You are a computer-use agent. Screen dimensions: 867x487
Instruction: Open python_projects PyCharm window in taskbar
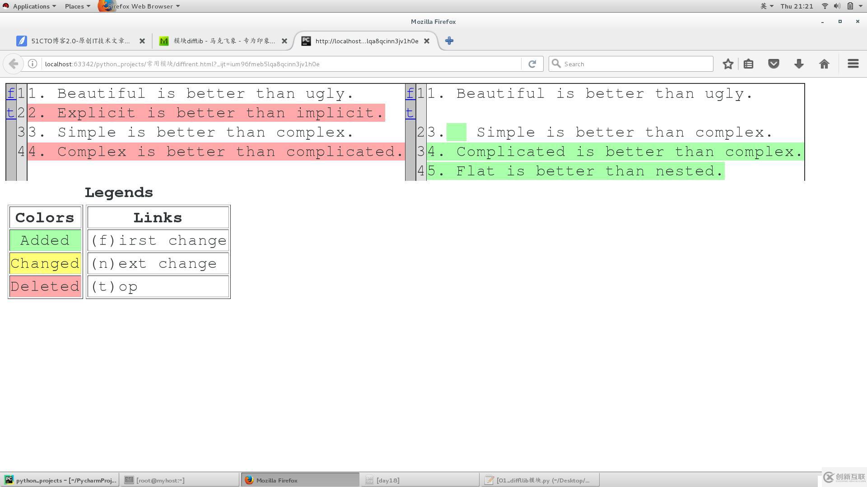tap(60, 480)
